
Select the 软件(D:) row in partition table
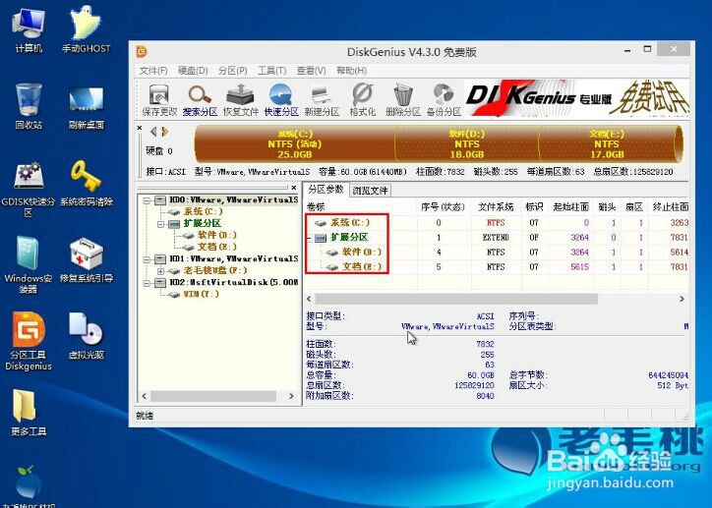498,252
